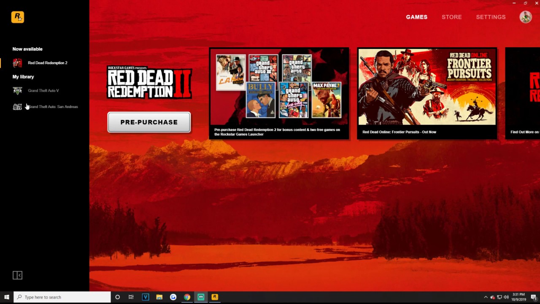Click the 'Now available' heading
Viewport: 540px width, 304px height.
(27, 49)
